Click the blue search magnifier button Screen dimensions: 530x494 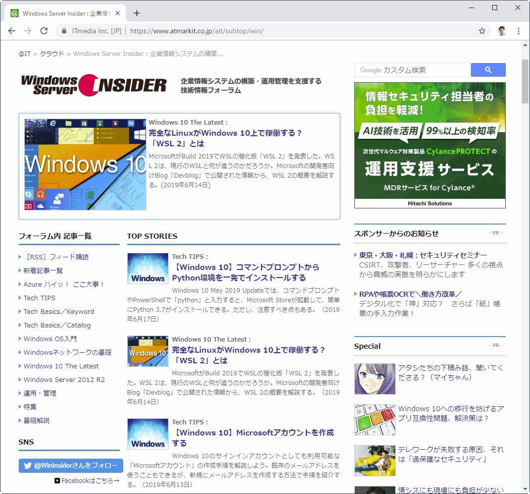click(488, 70)
